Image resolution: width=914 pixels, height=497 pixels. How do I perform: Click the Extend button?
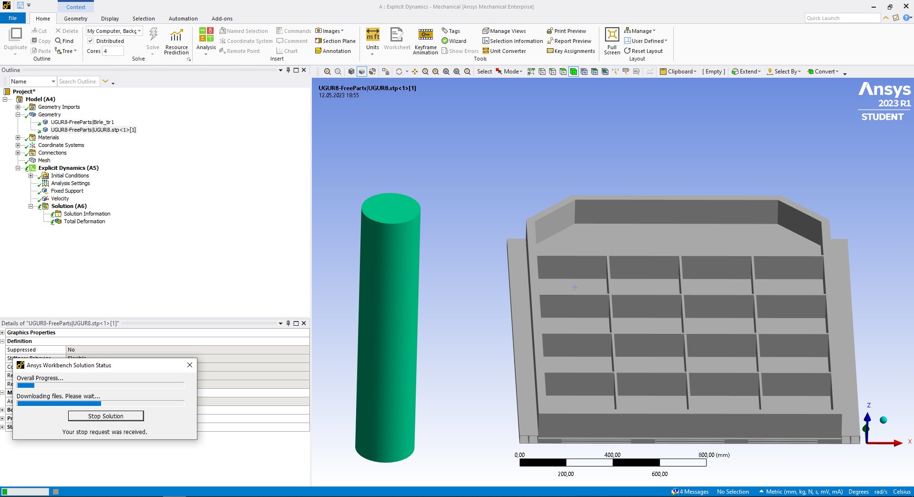click(747, 72)
